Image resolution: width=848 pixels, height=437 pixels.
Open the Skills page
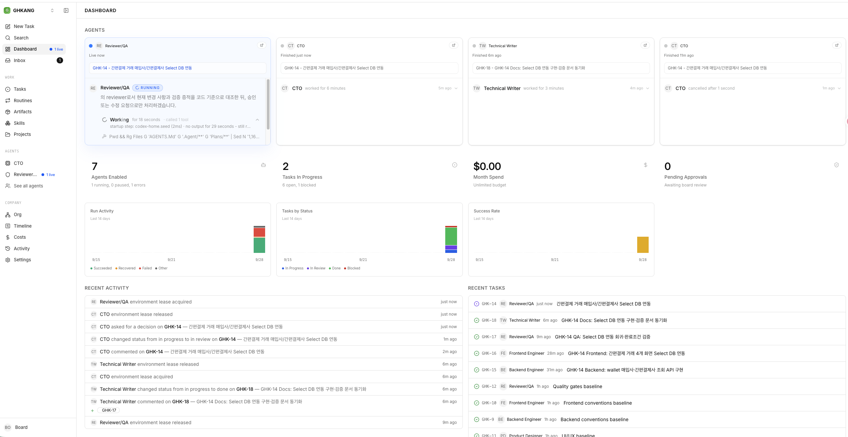click(34, 123)
